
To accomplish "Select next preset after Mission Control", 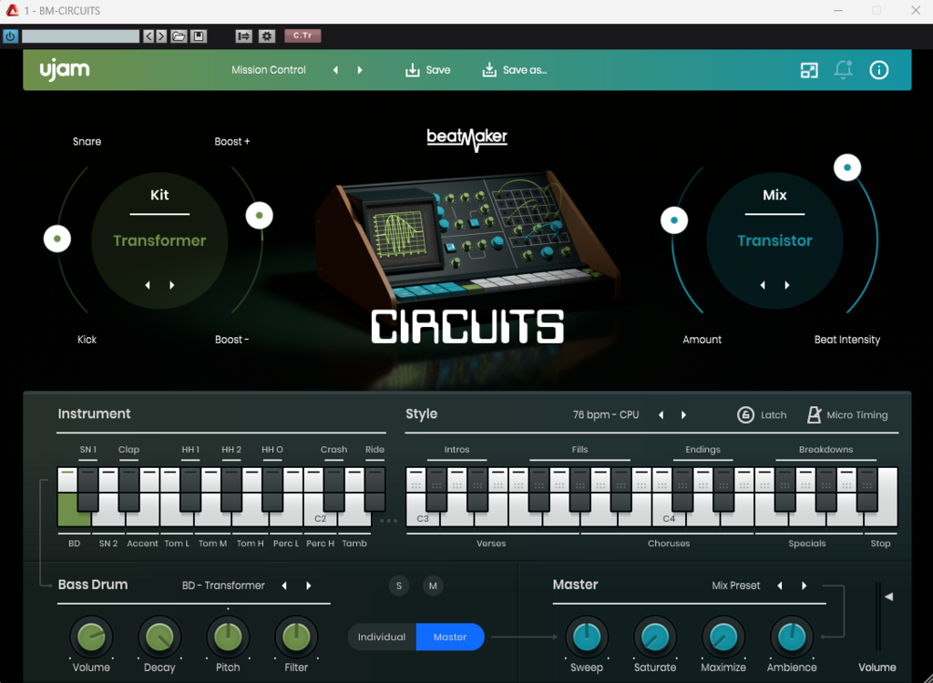I will coord(360,70).
